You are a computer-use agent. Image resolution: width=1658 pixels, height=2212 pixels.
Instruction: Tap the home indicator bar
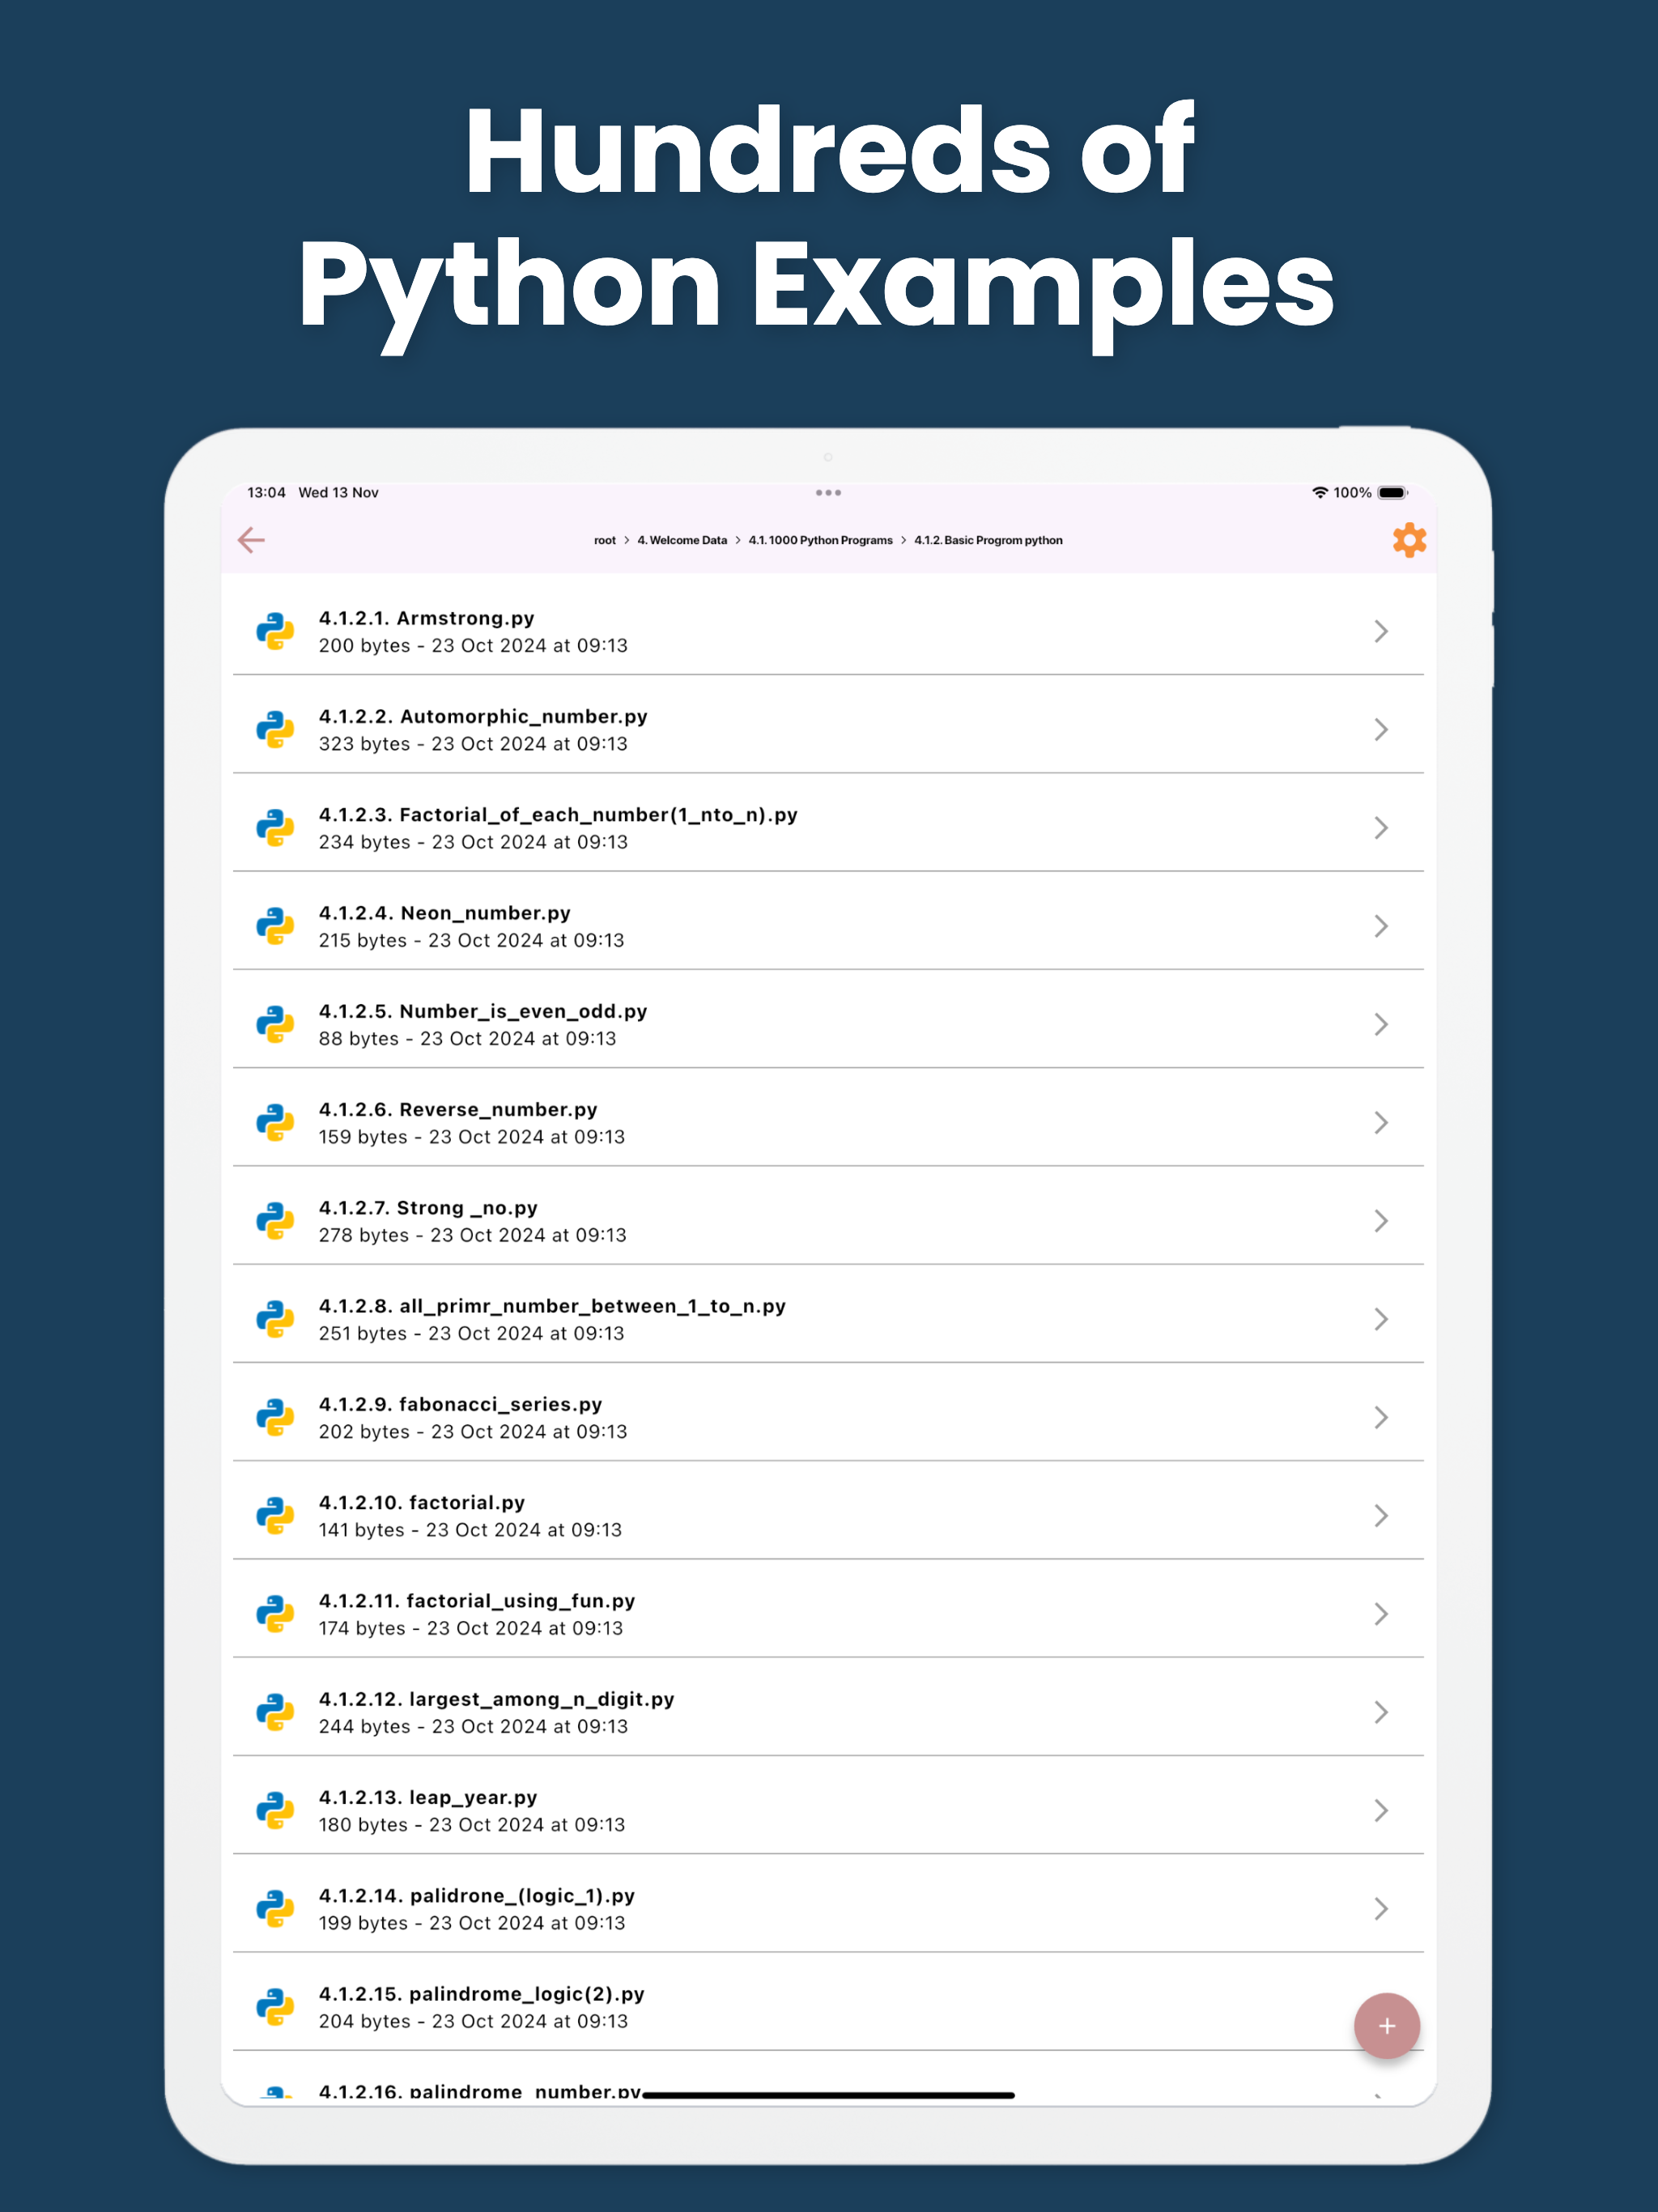click(828, 2095)
